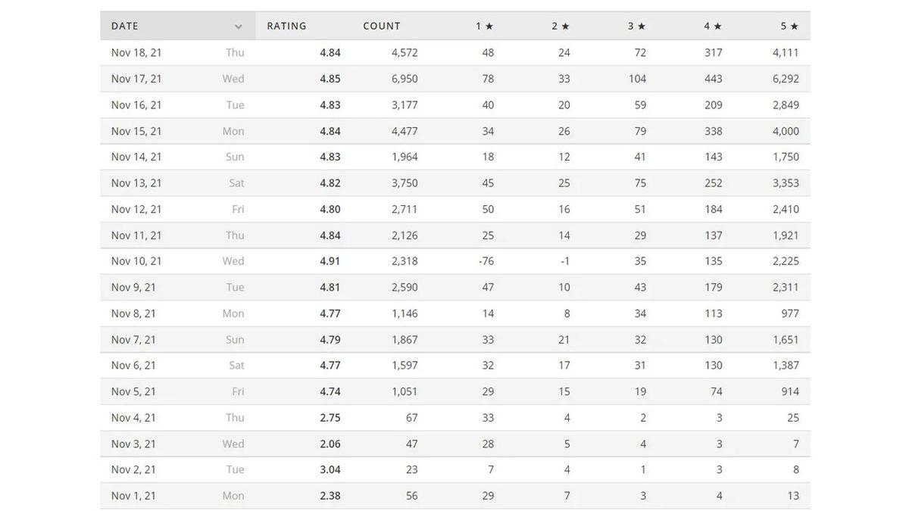909x511 pixels.
Task: Select the Nov 12, 21 date cell
Action: 136,209
